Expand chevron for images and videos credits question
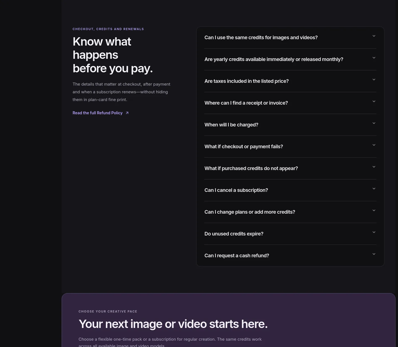The height and width of the screenshot is (347, 398). click(374, 36)
